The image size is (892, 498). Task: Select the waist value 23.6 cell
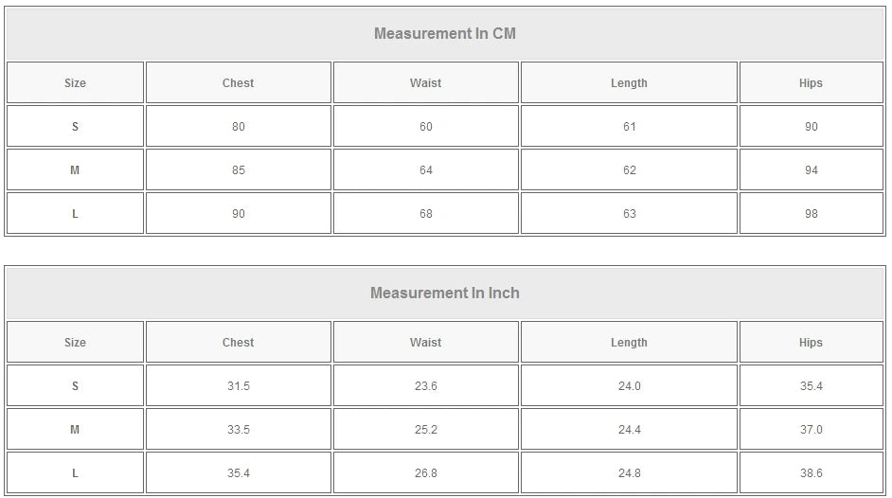[425, 386]
